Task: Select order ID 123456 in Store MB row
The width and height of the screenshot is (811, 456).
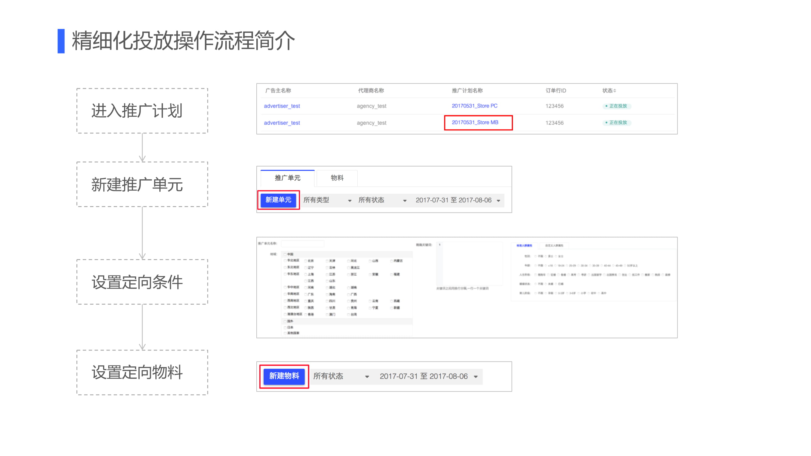Action: [554, 123]
